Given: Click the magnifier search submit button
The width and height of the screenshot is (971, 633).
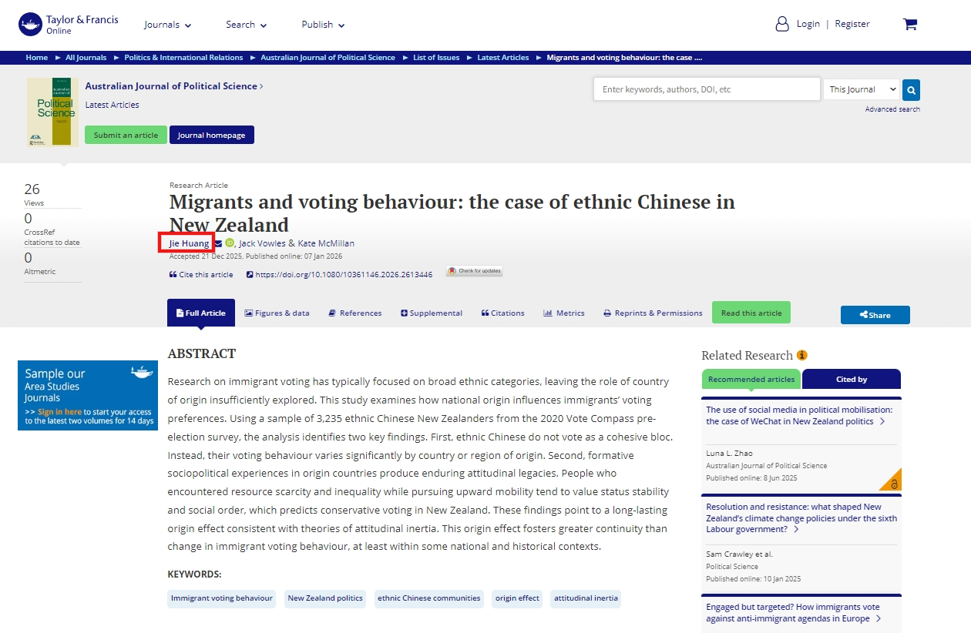Looking at the screenshot, I should [x=911, y=90].
